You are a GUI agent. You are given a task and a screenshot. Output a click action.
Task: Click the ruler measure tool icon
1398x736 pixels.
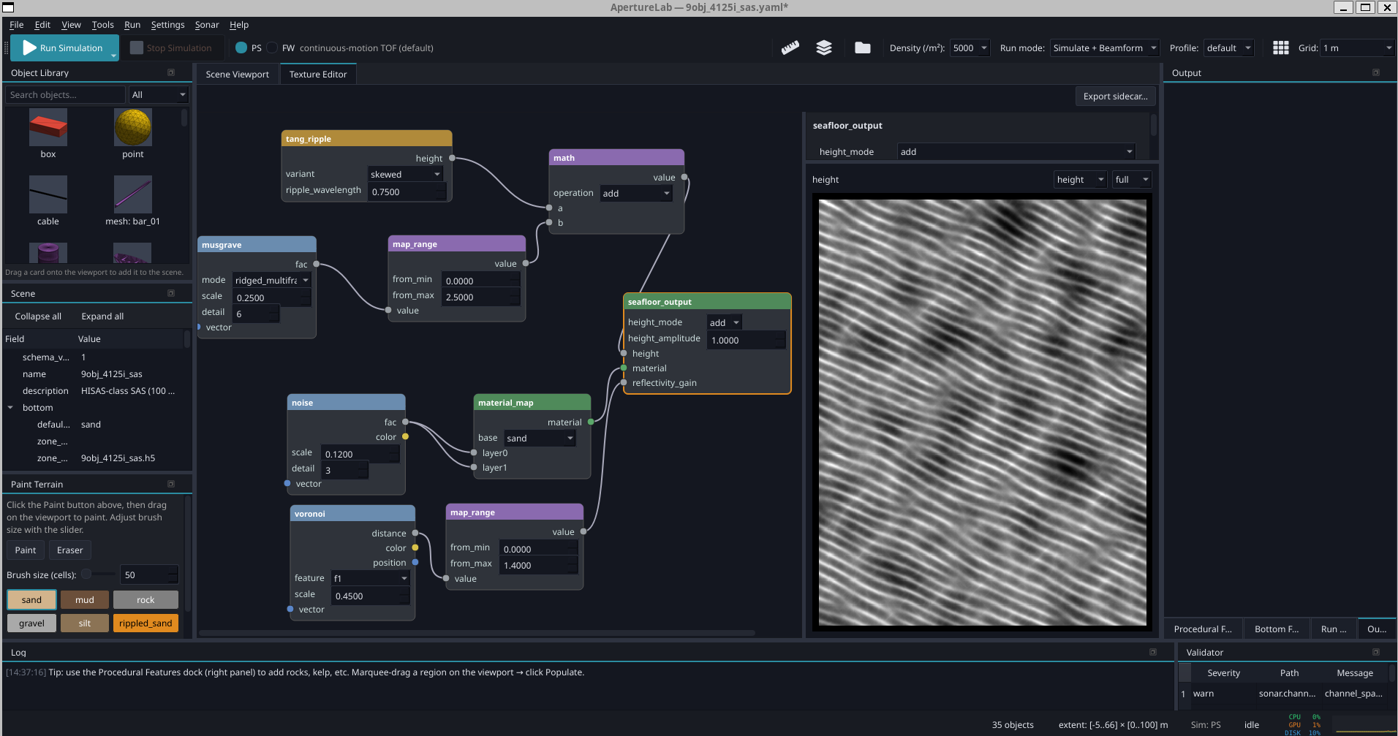point(790,48)
